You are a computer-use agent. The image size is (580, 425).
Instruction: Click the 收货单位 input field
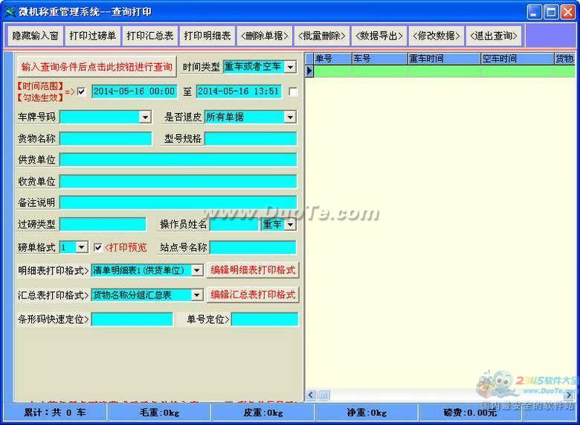(x=178, y=182)
